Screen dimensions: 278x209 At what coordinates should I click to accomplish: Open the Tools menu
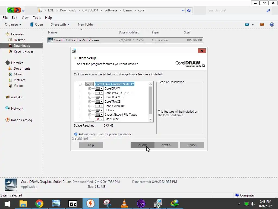pos(37,18)
